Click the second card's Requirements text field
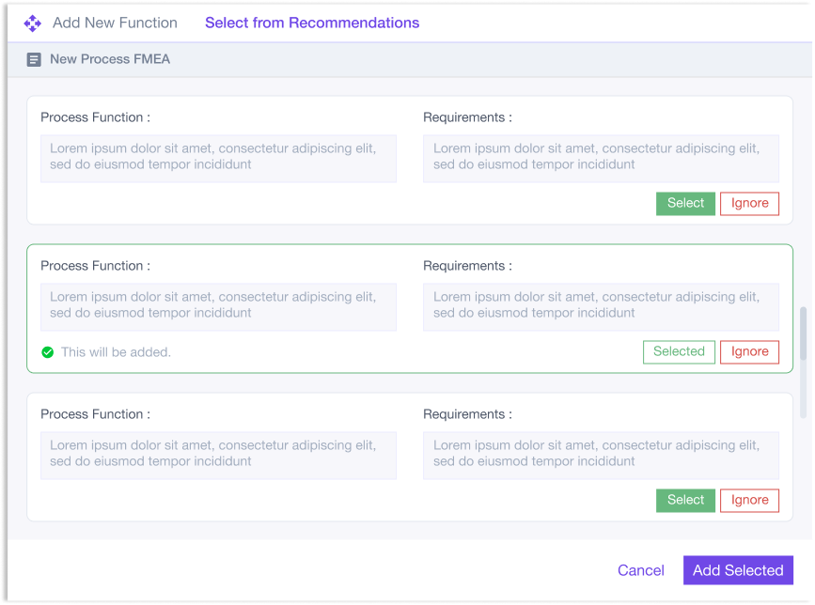Image resolution: width=815 pixels, height=605 pixels. pyautogui.click(x=601, y=307)
